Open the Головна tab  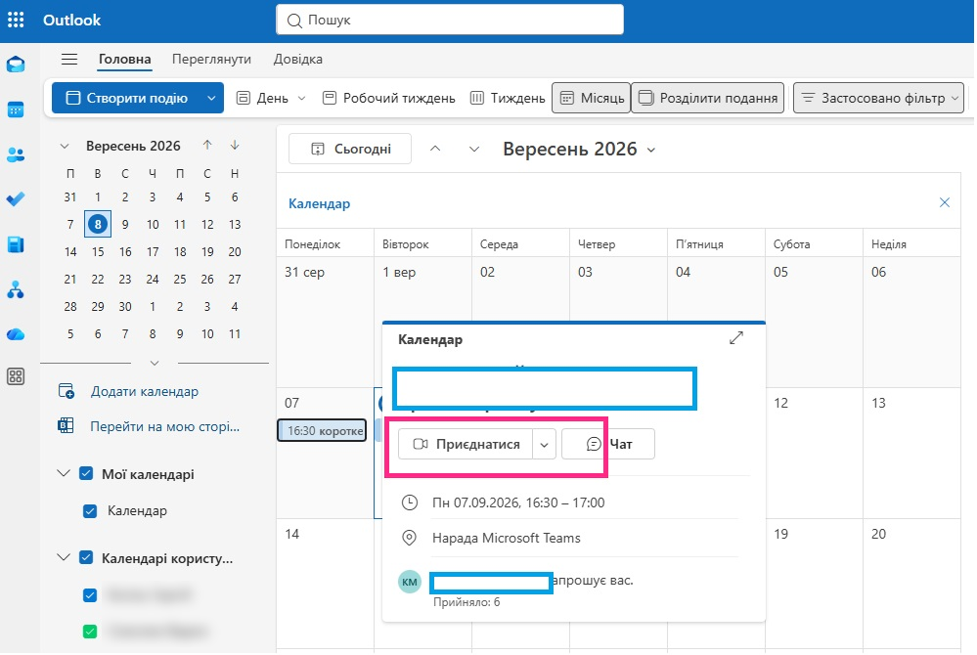coord(124,60)
